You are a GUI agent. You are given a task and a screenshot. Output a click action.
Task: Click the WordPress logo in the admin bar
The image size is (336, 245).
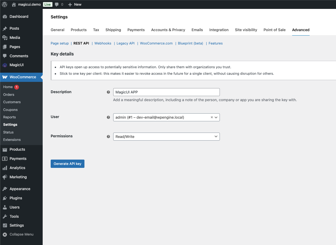[x=4, y=4]
